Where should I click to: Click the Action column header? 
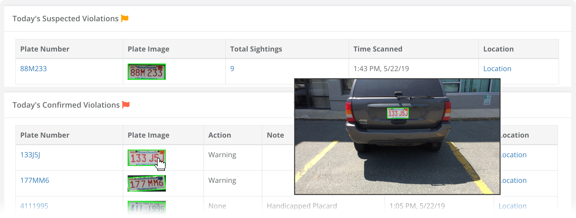pyautogui.click(x=220, y=135)
